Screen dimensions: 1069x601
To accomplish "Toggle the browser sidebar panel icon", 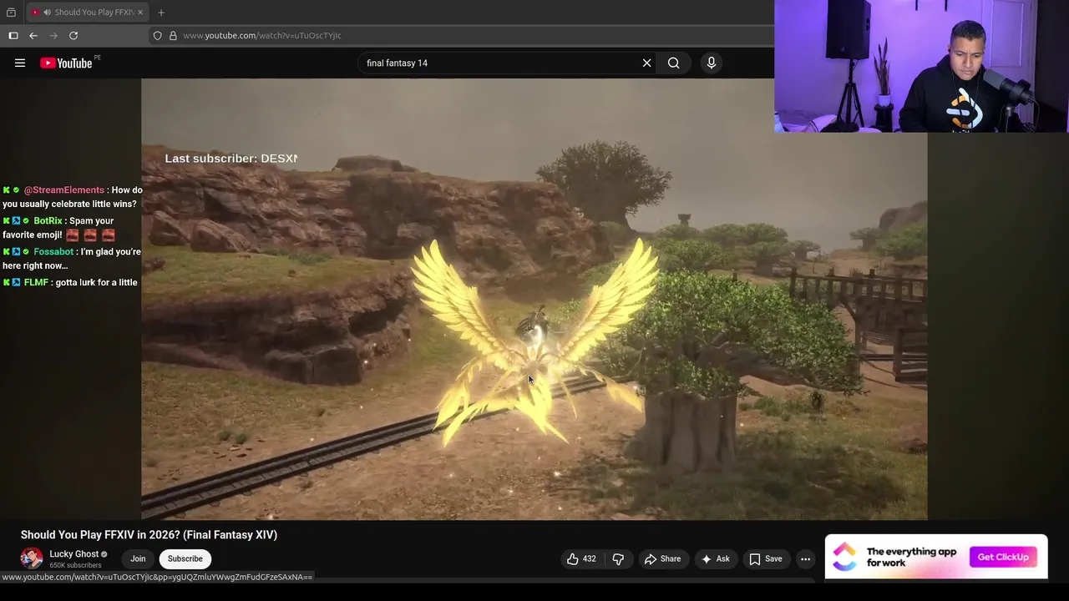I will (x=13, y=35).
